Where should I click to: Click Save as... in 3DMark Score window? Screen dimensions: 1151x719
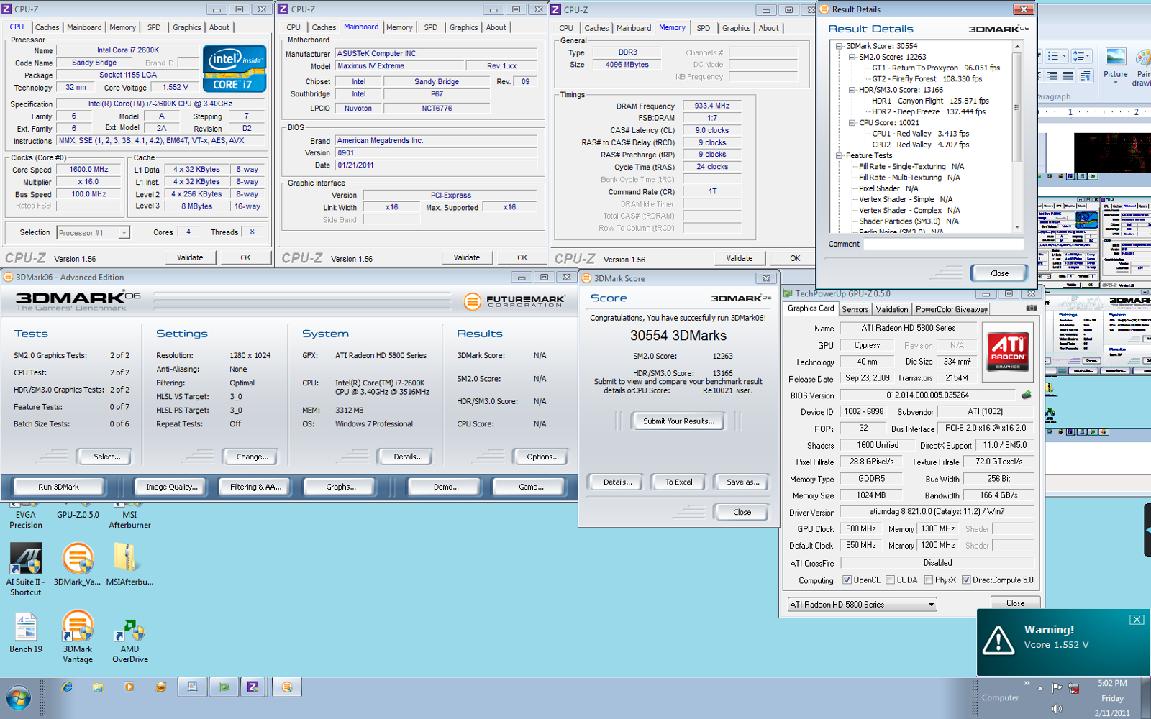click(x=742, y=482)
